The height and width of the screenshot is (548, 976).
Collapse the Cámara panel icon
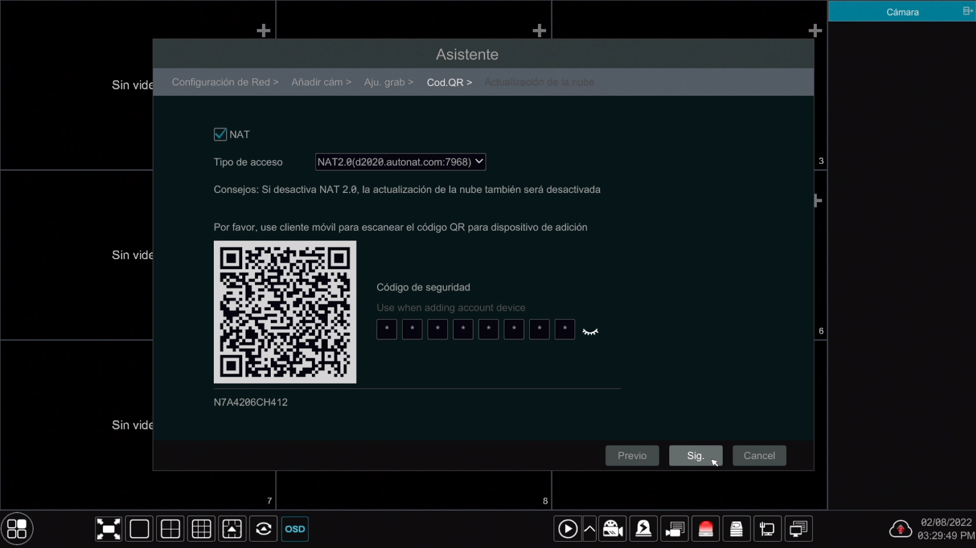click(968, 11)
